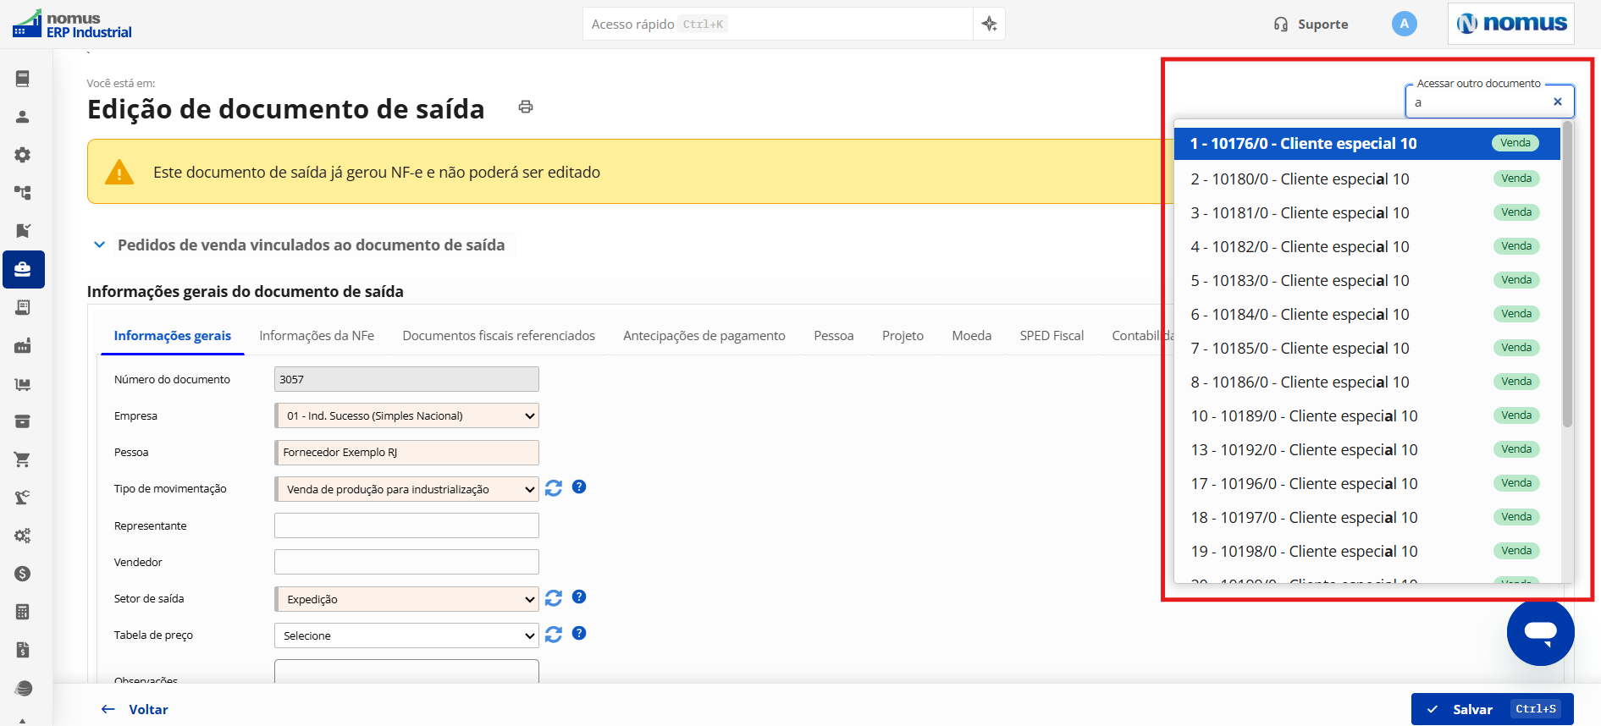Open the Tabela de preço dropdown
This screenshot has width=1601, height=726.
point(406,635)
